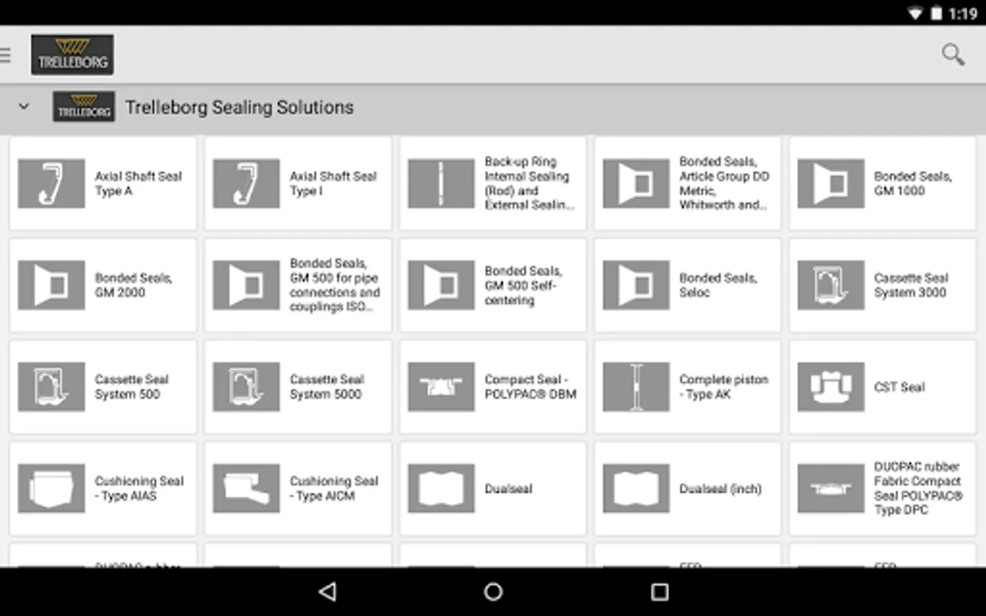
Task: Select the GM 500 Self-centering label
Action: 523,285
